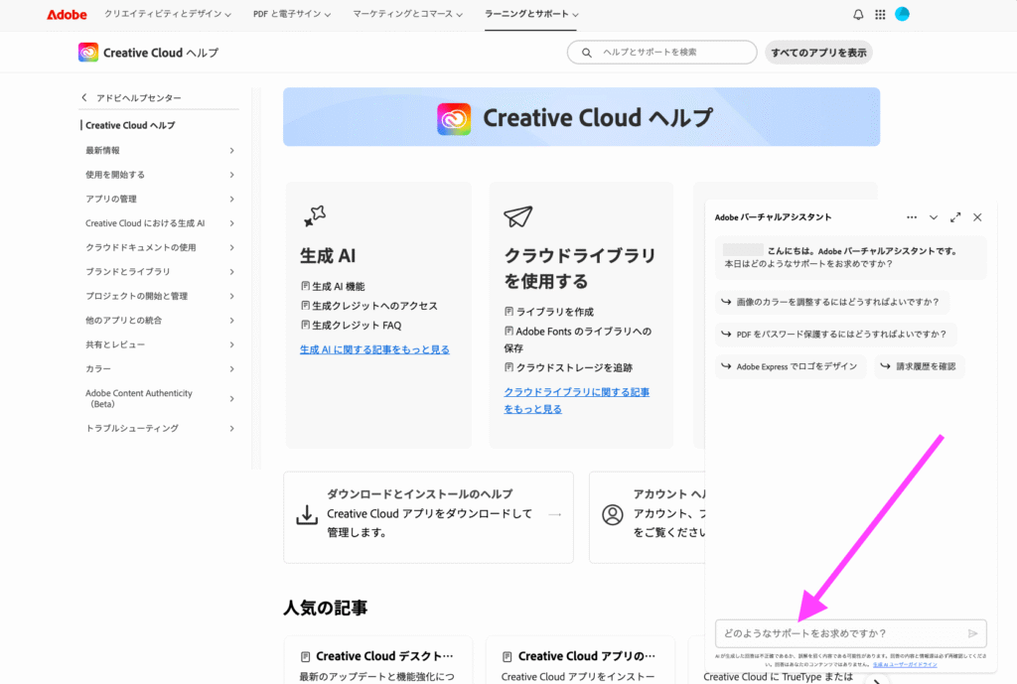This screenshot has height=684, width=1017.
Task: Minimize the virtual assistant with chevron
Action: [934, 217]
